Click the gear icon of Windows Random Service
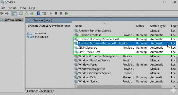 coord(76,60)
